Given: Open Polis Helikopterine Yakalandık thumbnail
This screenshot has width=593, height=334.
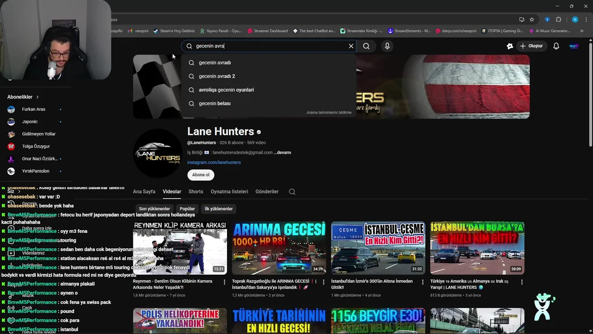Looking at the screenshot, I should (x=180, y=321).
